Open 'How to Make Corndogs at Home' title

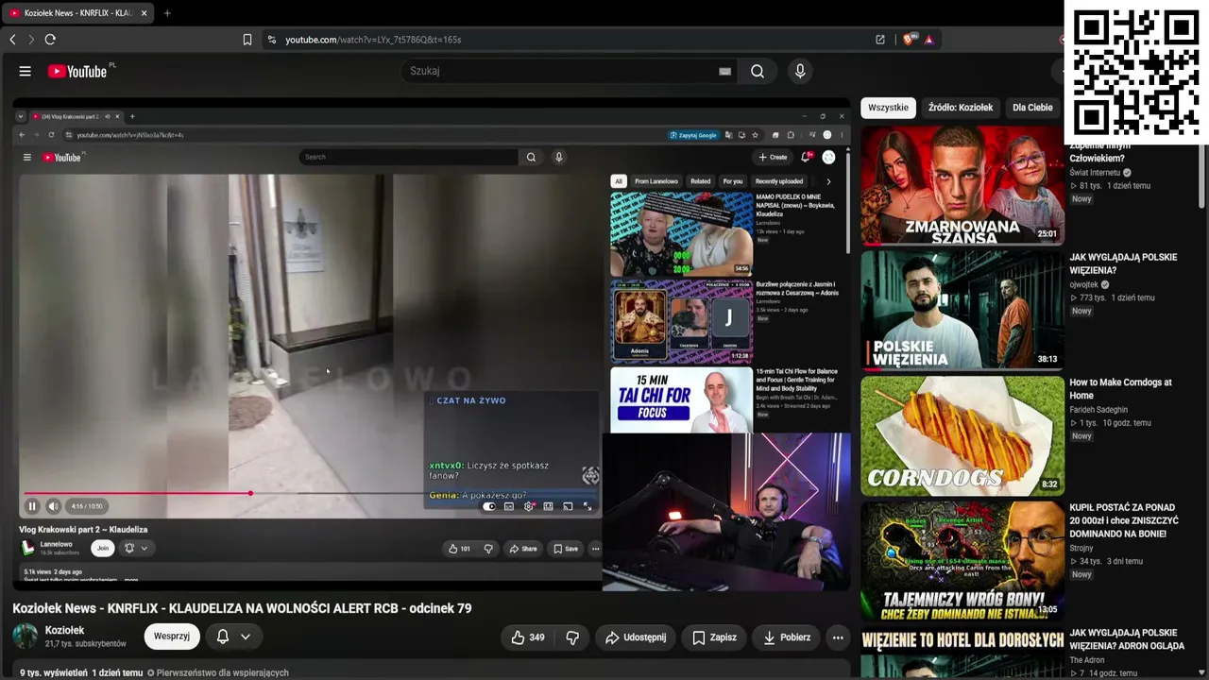click(x=1120, y=389)
